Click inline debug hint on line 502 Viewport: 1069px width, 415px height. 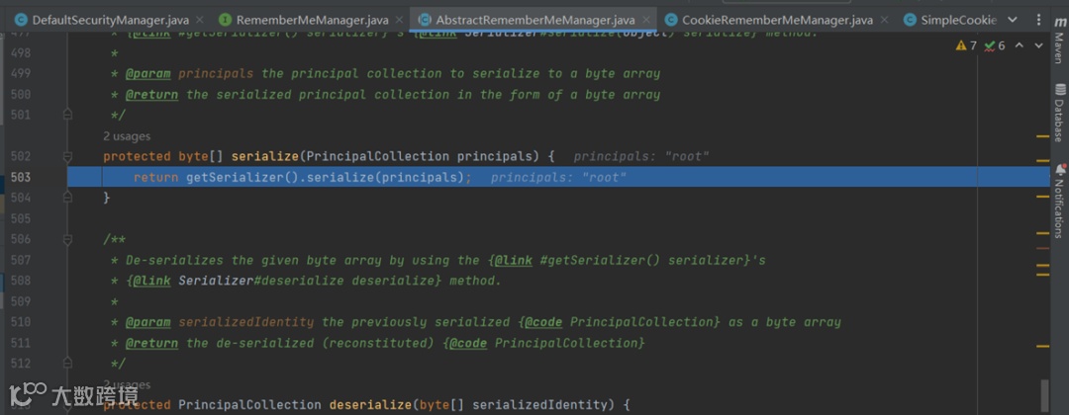(x=641, y=156)
